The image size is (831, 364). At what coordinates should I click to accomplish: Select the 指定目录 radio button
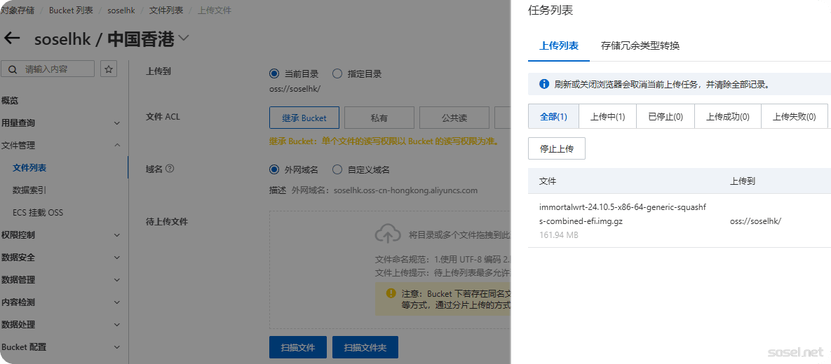337,73
